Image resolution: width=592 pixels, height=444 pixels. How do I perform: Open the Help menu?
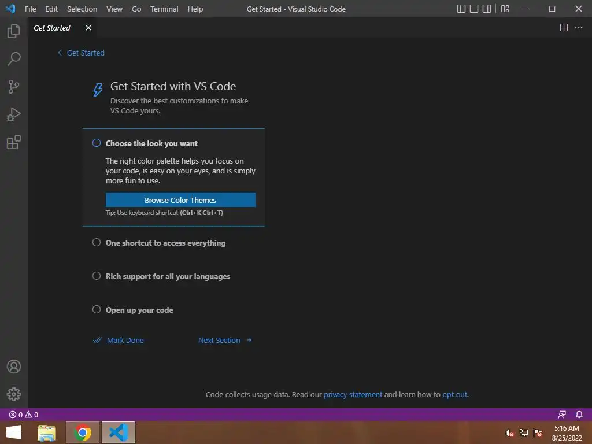(x=195, y=9)
